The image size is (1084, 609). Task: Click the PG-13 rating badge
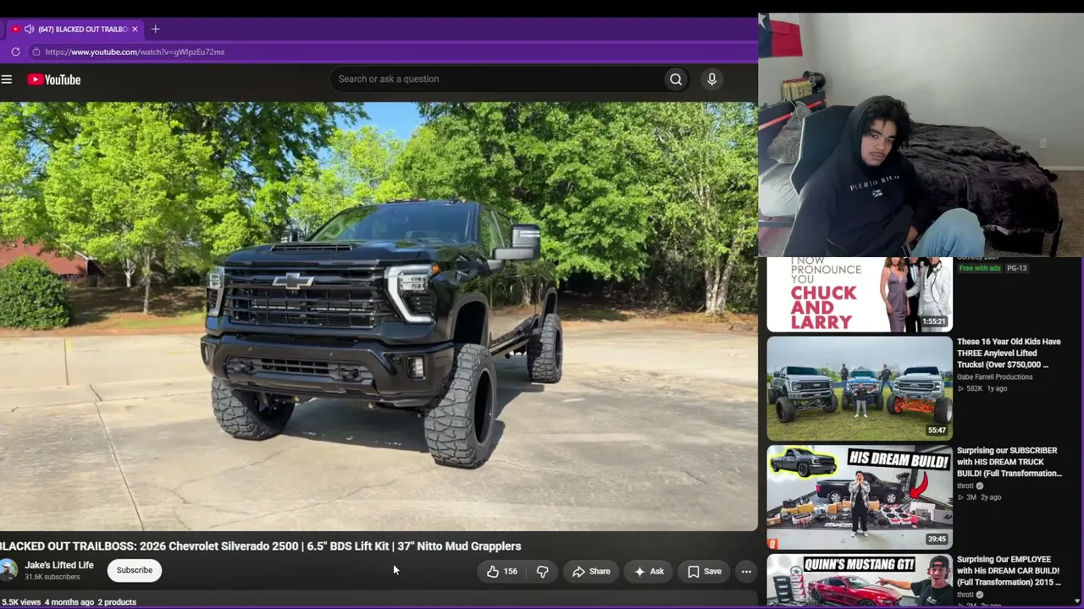coord(1016,268)
